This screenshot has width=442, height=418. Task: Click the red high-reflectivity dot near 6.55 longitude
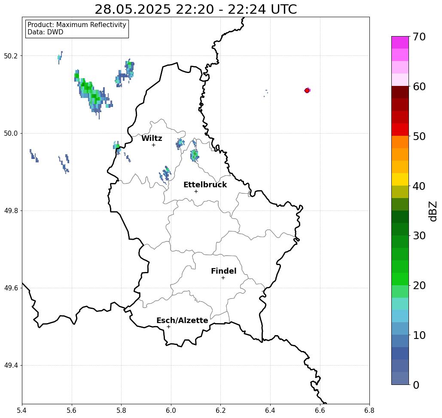click(307, 91)
